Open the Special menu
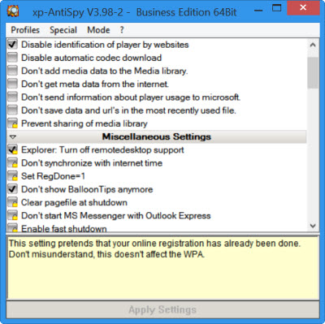The height and width of the screenshot is (324, 325). coord(63,30)
